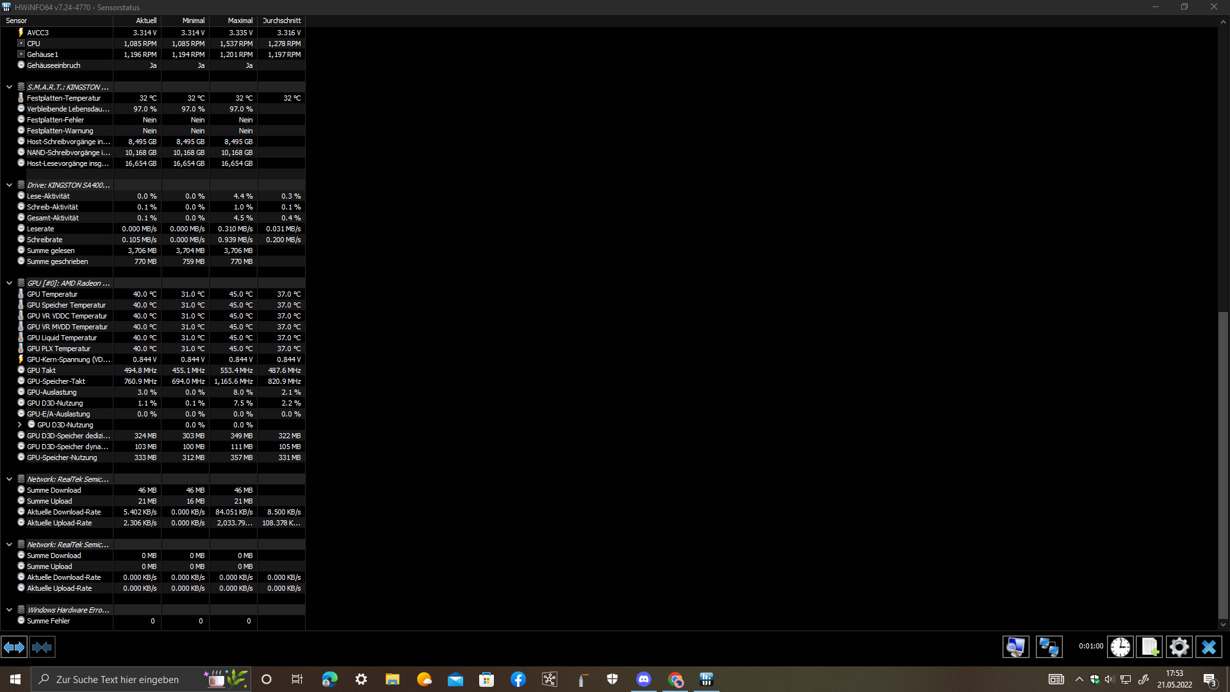The height and width of the screenshot is (692, 1230).
Task: Click the shrink columns arrows icon
Action: (x=42, y=647)
